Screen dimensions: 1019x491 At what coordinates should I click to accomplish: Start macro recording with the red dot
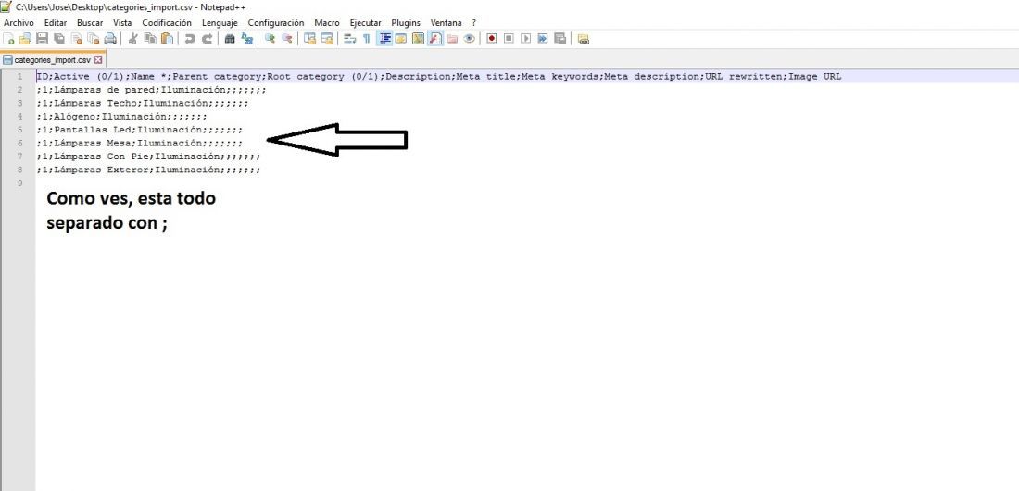[492, 39]
